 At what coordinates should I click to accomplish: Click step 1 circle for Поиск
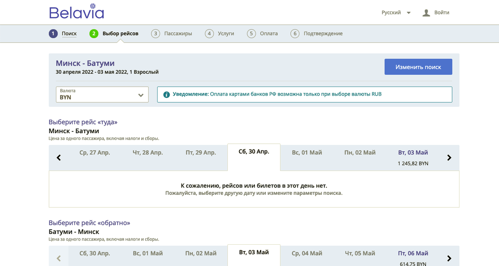(x=54, y=34)
